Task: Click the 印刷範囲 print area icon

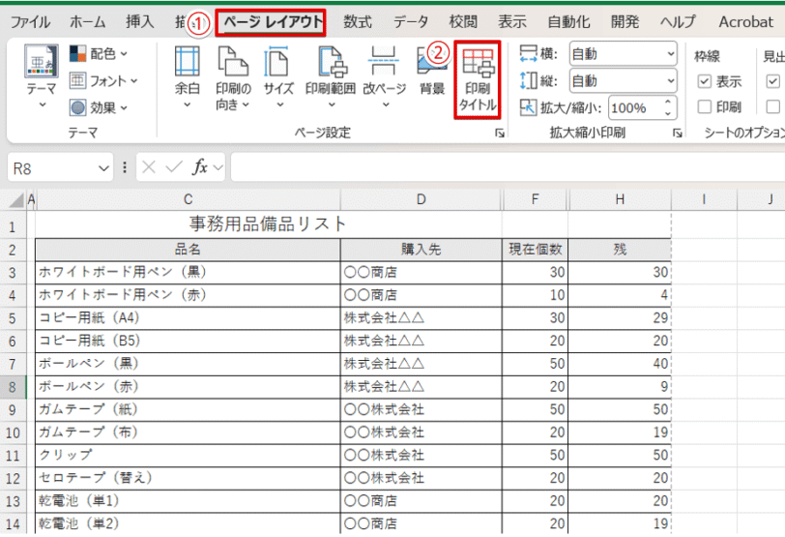Action: click(x=331, y=61)
